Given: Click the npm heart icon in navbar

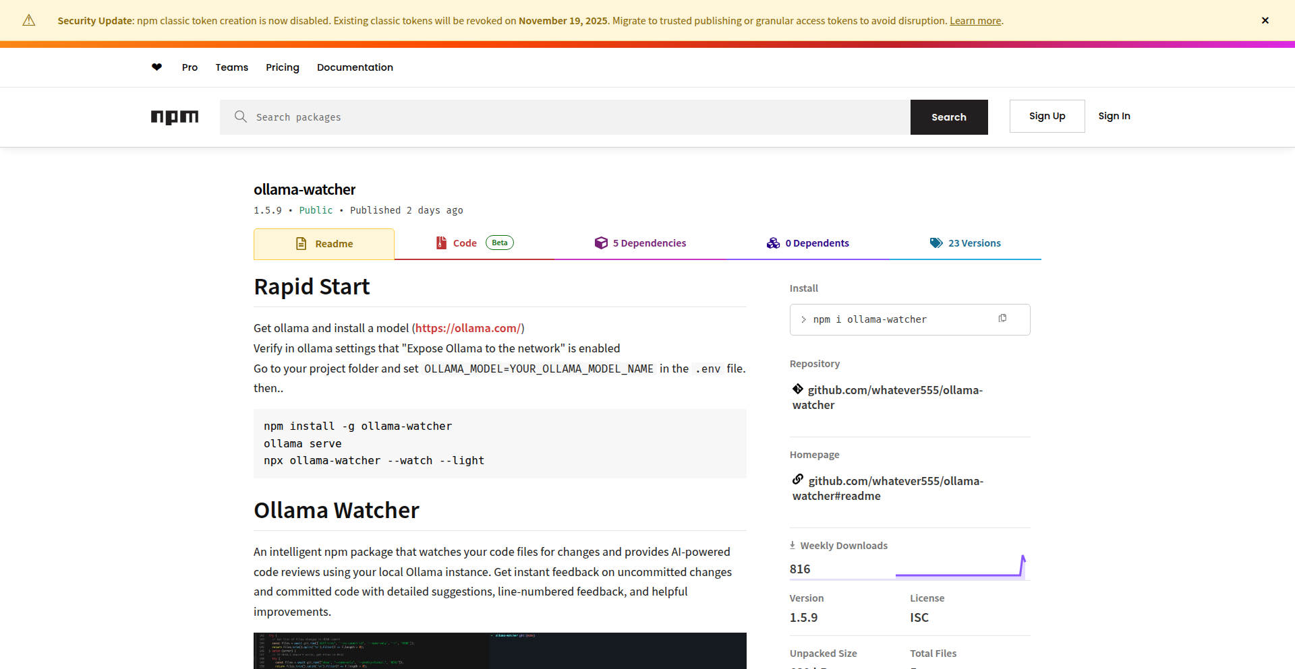Looking at the screenshot, I should point(156,67).
